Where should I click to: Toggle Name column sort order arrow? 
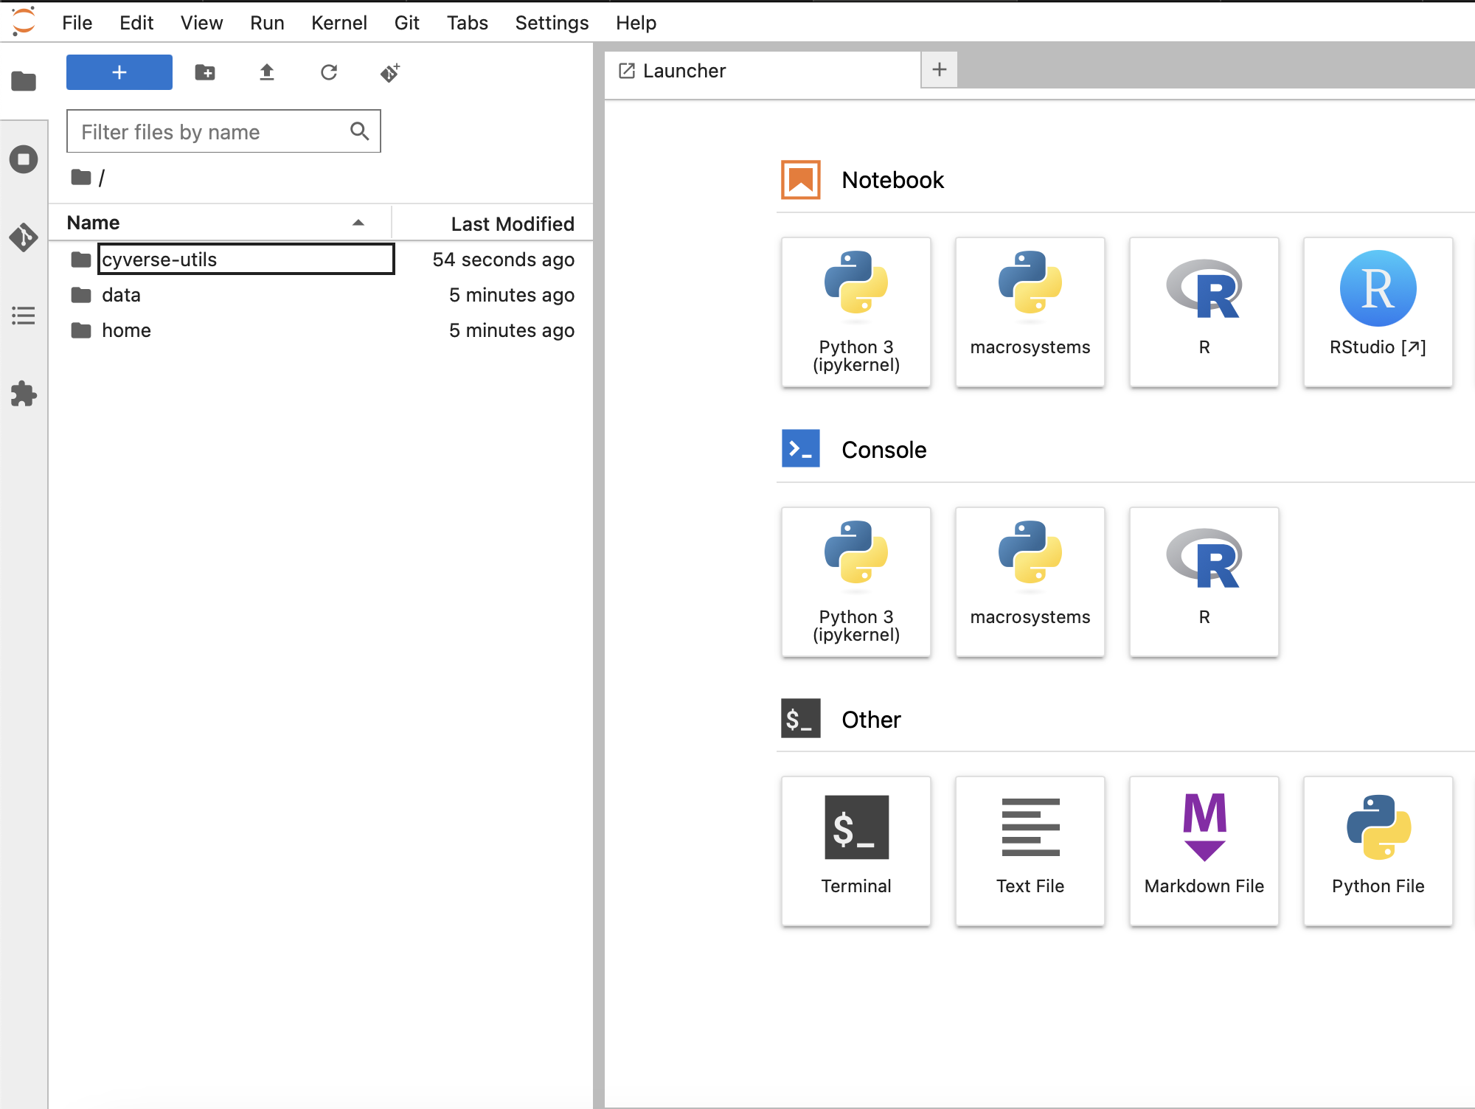pyautogui.click(x=358, y=223)
